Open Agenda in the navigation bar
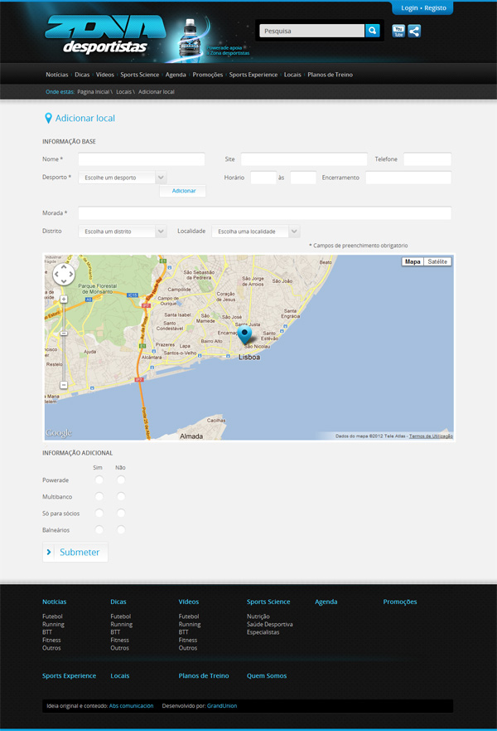Screen dimensions: 497x731 tap(176, 75)
